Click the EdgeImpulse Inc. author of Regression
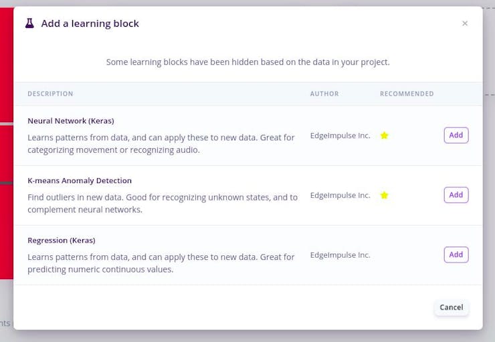The height and width of the screenshot is (342, 495). 340,254
